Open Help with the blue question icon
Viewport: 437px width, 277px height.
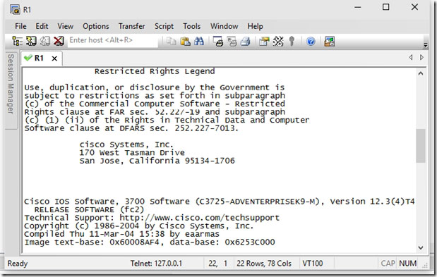pyautogui.click(x=311, y=42)
